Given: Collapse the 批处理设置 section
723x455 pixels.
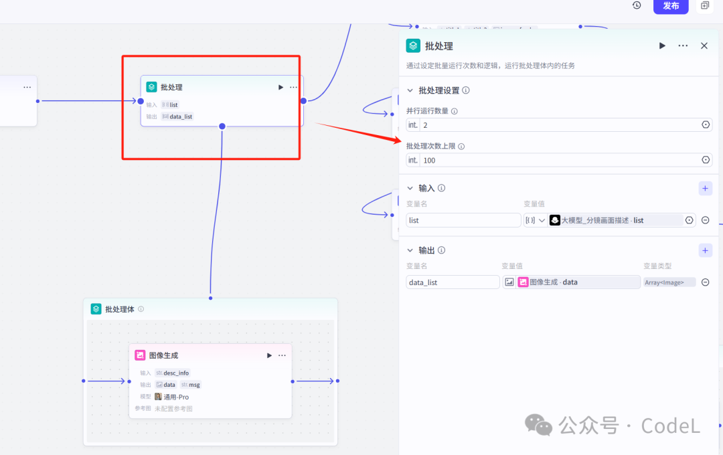Looking at the screenshot, I should [410, 90].
